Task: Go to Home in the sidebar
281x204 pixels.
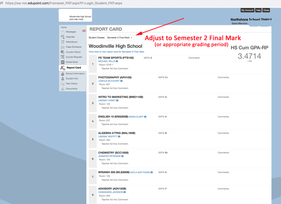Action: click(64, 27)
